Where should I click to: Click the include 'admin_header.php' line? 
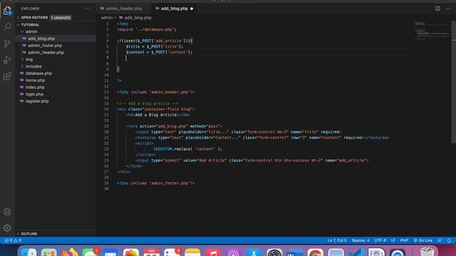pyautogui.click(x=156, y=92)
